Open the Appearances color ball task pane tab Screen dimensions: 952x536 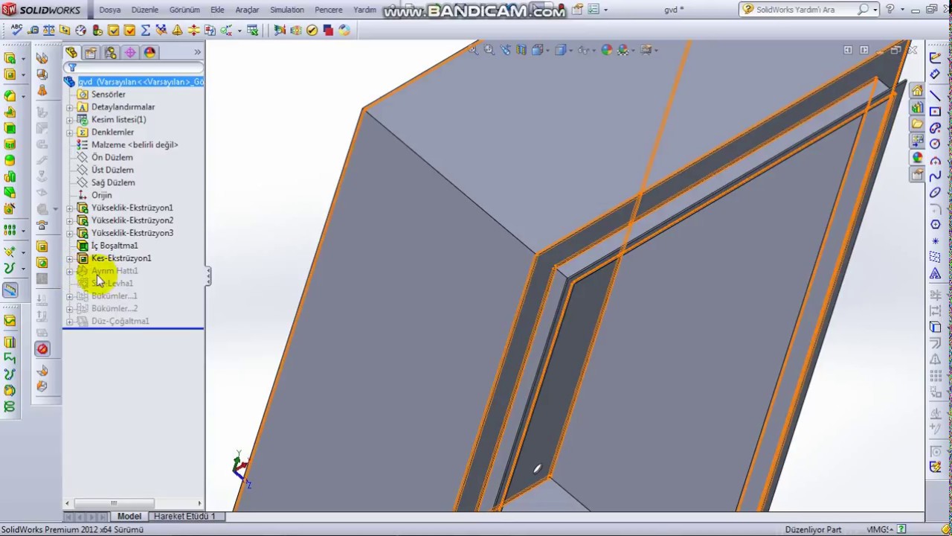click(x=917, y=158)
